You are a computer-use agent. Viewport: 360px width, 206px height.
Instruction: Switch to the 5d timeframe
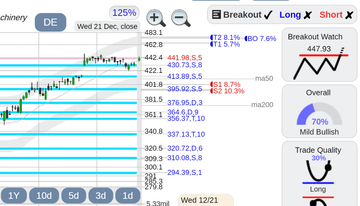point(74,196)
